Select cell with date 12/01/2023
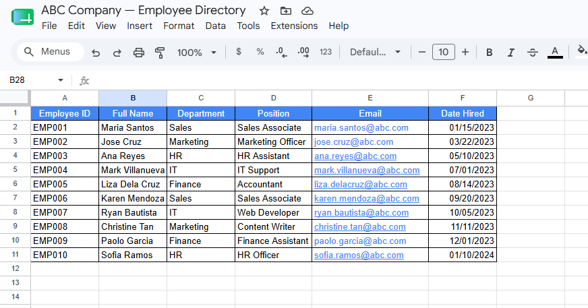Screen dimensions: 588x308 (463, 241)
